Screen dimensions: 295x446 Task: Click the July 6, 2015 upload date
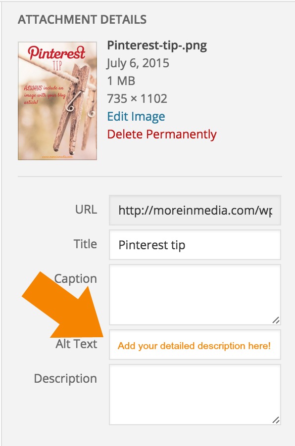pyautogui.click(x=138, y=63)
